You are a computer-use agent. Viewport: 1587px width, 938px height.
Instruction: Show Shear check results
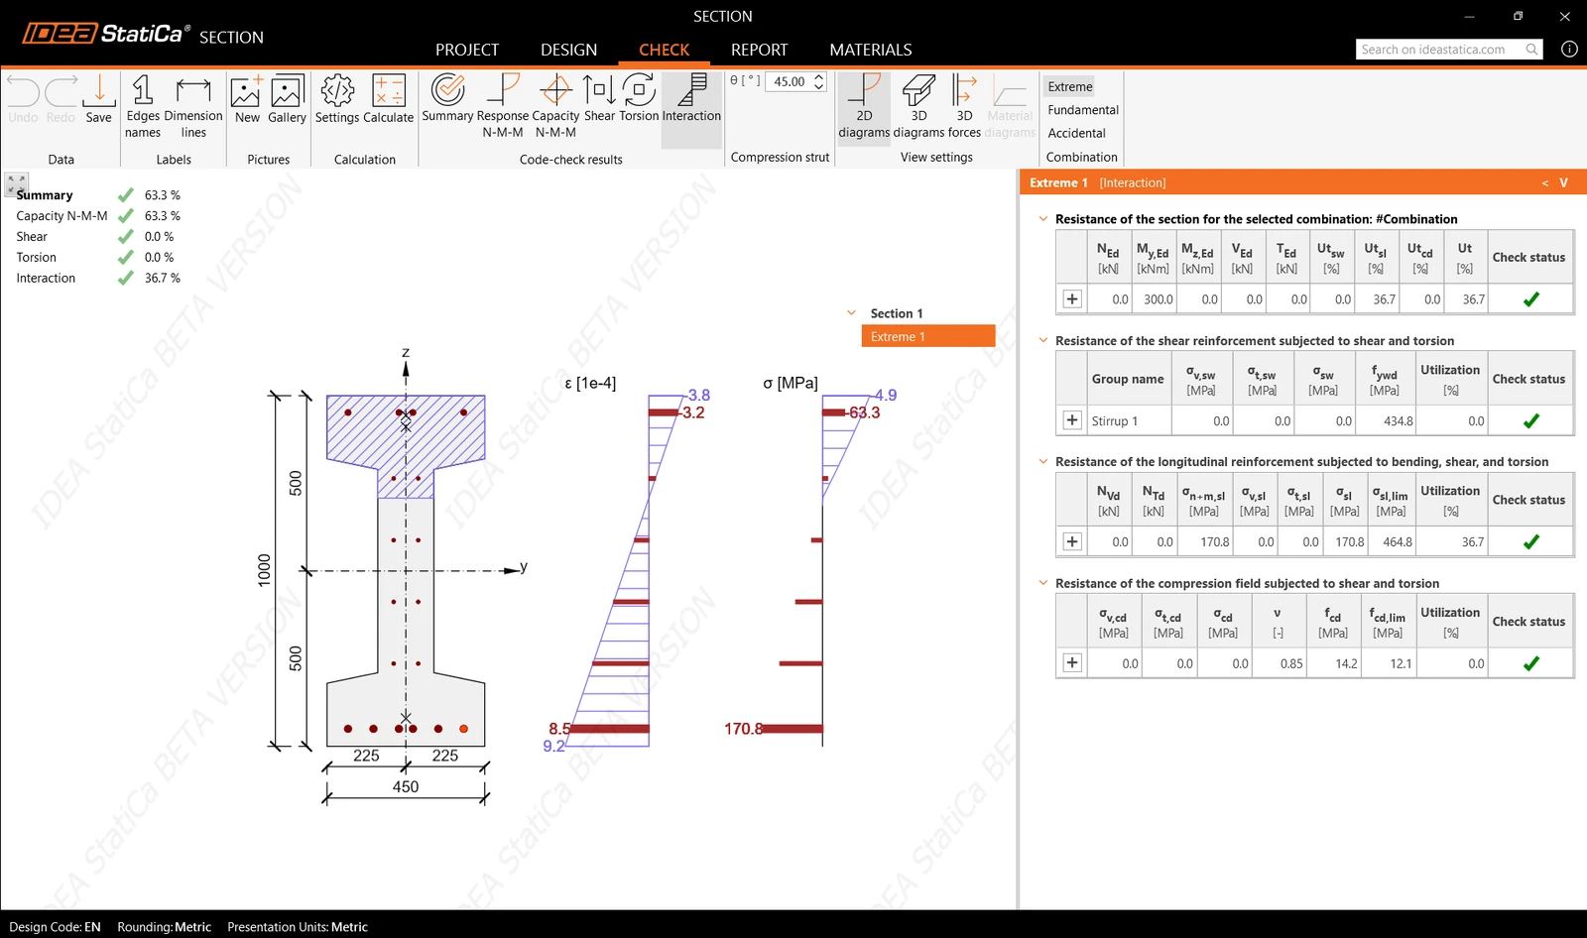599,98
